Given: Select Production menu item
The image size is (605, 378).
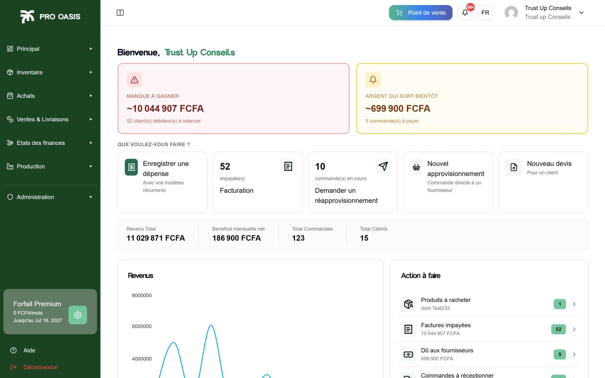Looking at the screenshot, I should tap(50, 166).
